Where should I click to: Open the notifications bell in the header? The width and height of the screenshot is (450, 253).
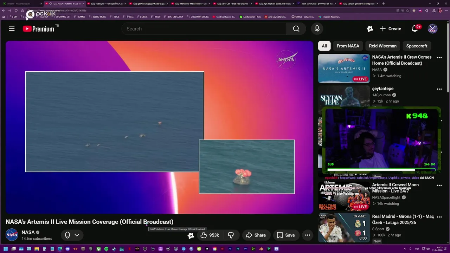tap(415, 29)
